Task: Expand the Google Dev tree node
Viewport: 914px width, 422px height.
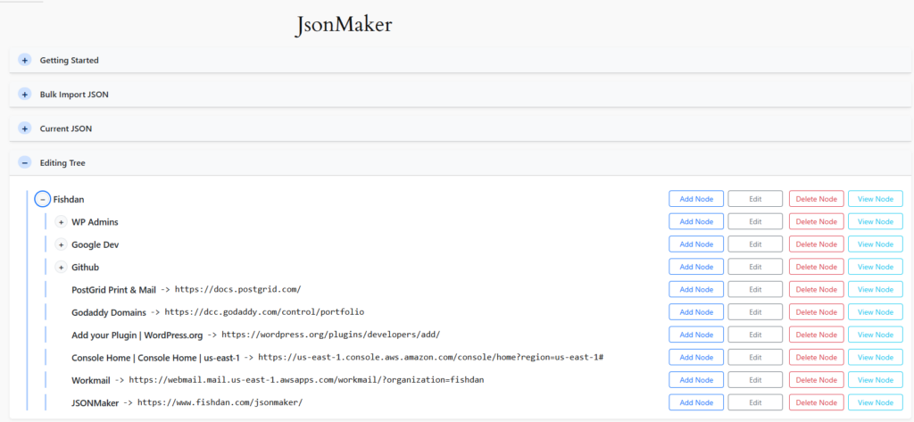Action: coord(61,244)
